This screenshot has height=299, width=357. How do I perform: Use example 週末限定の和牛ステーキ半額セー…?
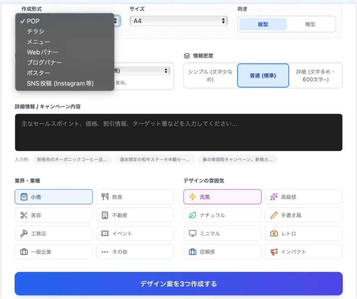coord(155,160)
